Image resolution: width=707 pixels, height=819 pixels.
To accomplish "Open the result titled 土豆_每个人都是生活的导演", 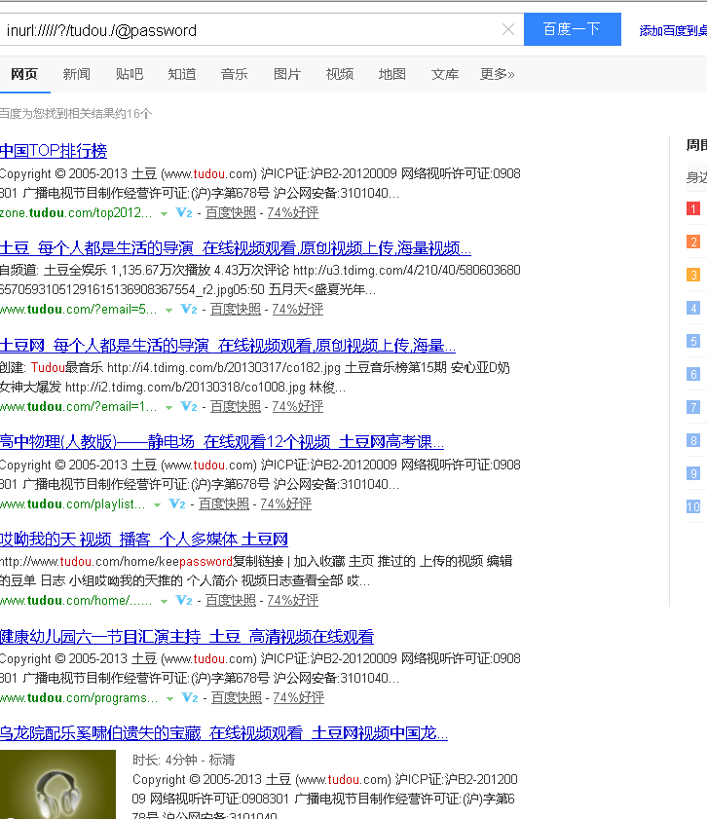I will tap(236, 248).
